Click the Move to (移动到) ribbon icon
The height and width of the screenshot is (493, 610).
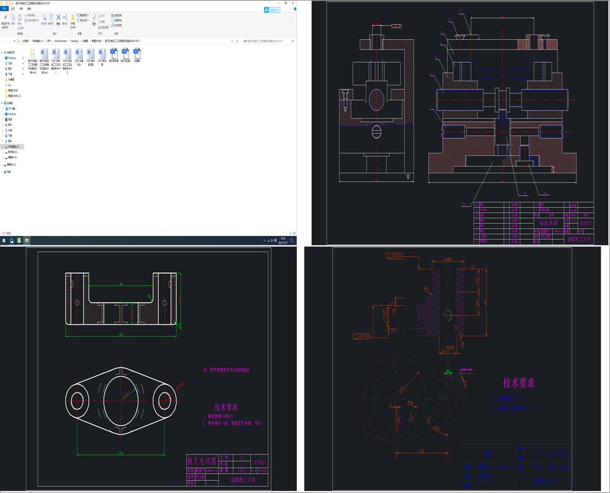45,18
